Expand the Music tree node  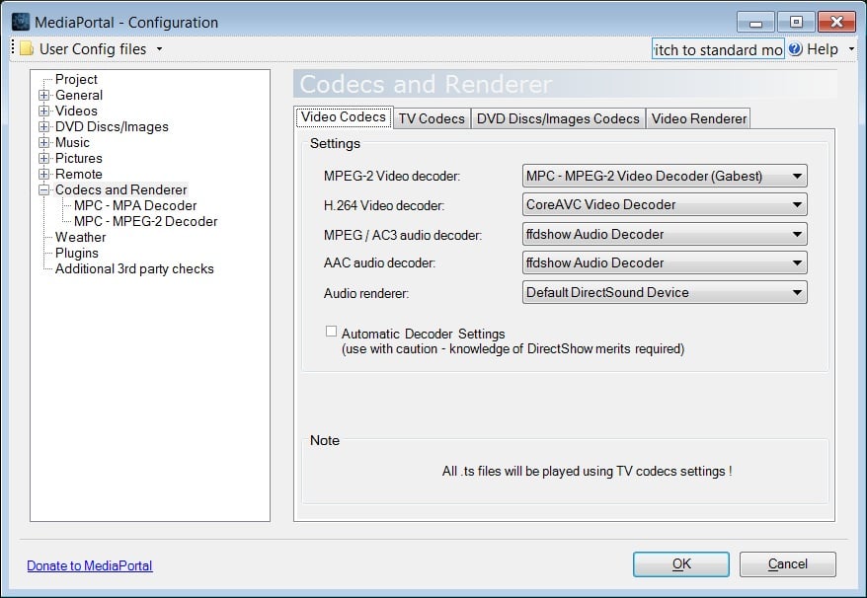pyautogui.click(x=44, y=143)
